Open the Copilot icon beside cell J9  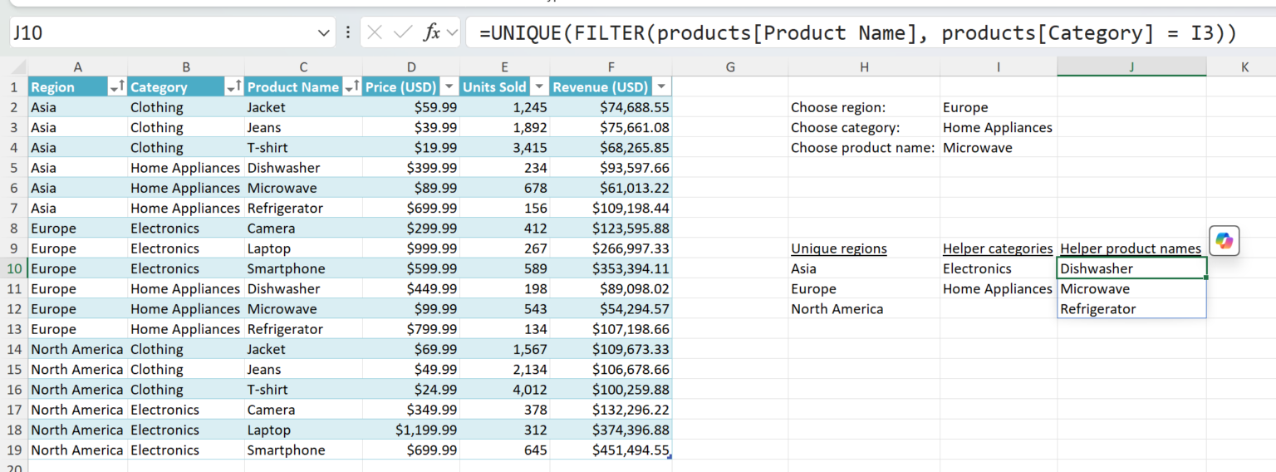(x=1224, y=241)
